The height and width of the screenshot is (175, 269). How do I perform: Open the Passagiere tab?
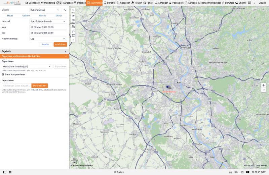[176, 3]
